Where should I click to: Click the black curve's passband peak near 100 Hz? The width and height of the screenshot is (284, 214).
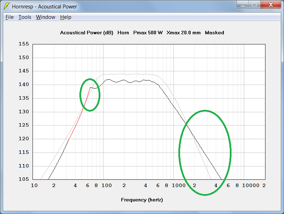(x=108, y=79)
